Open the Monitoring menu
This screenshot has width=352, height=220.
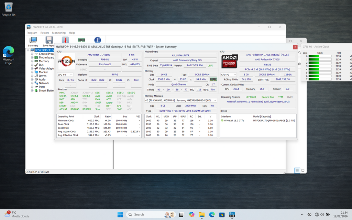coord(58,33)
